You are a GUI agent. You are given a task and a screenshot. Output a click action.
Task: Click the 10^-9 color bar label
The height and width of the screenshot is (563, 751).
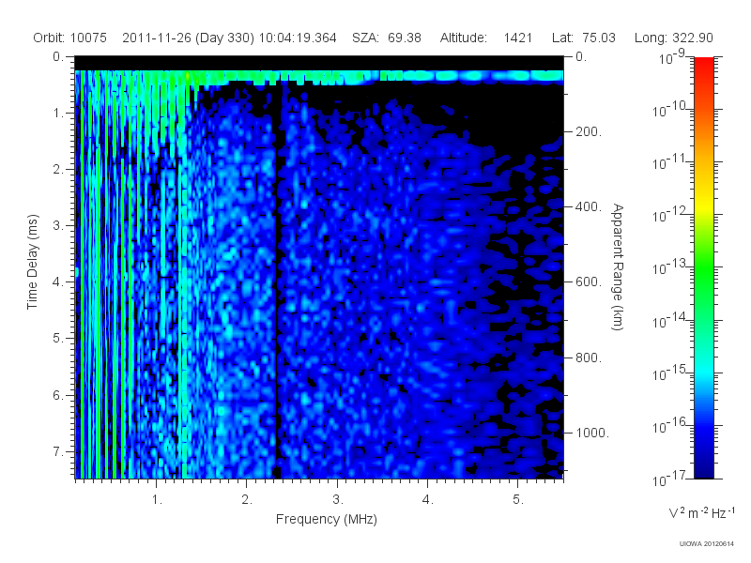click(672, 57)
